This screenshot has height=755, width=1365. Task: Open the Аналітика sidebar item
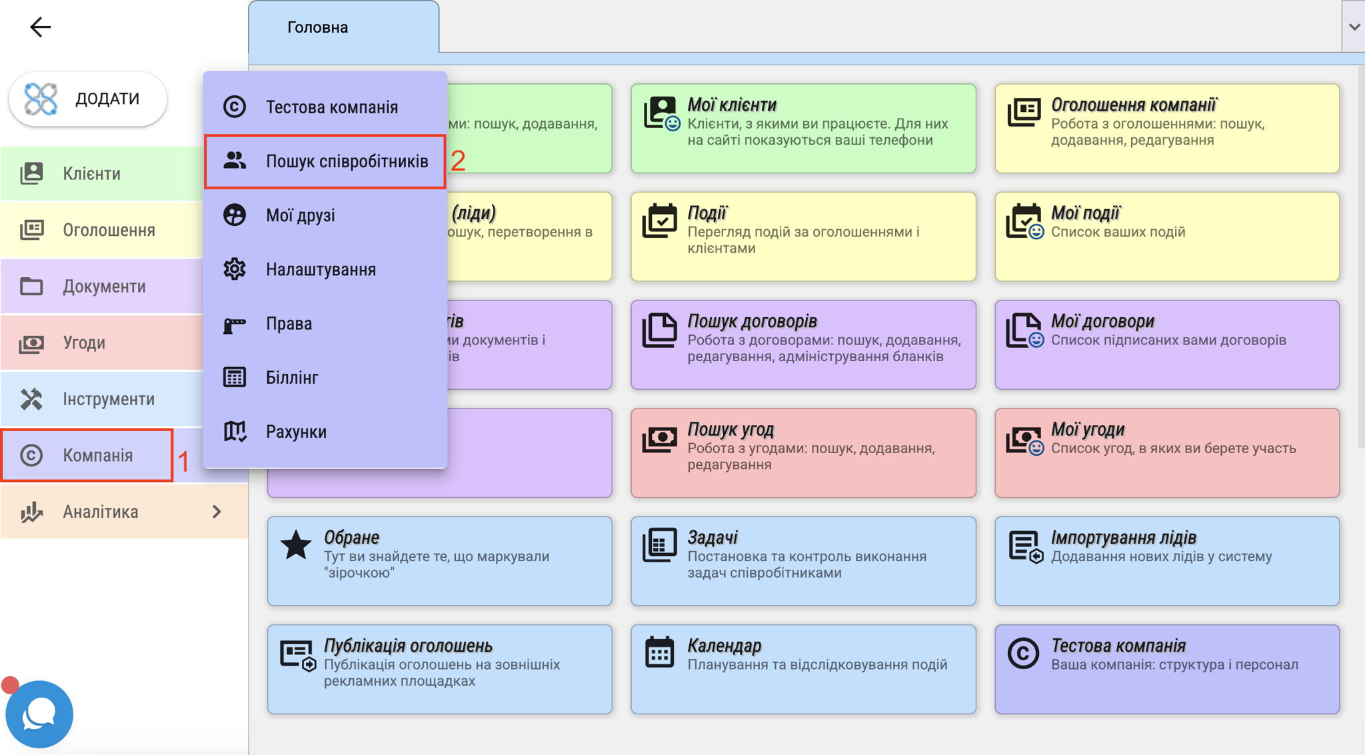124,512
